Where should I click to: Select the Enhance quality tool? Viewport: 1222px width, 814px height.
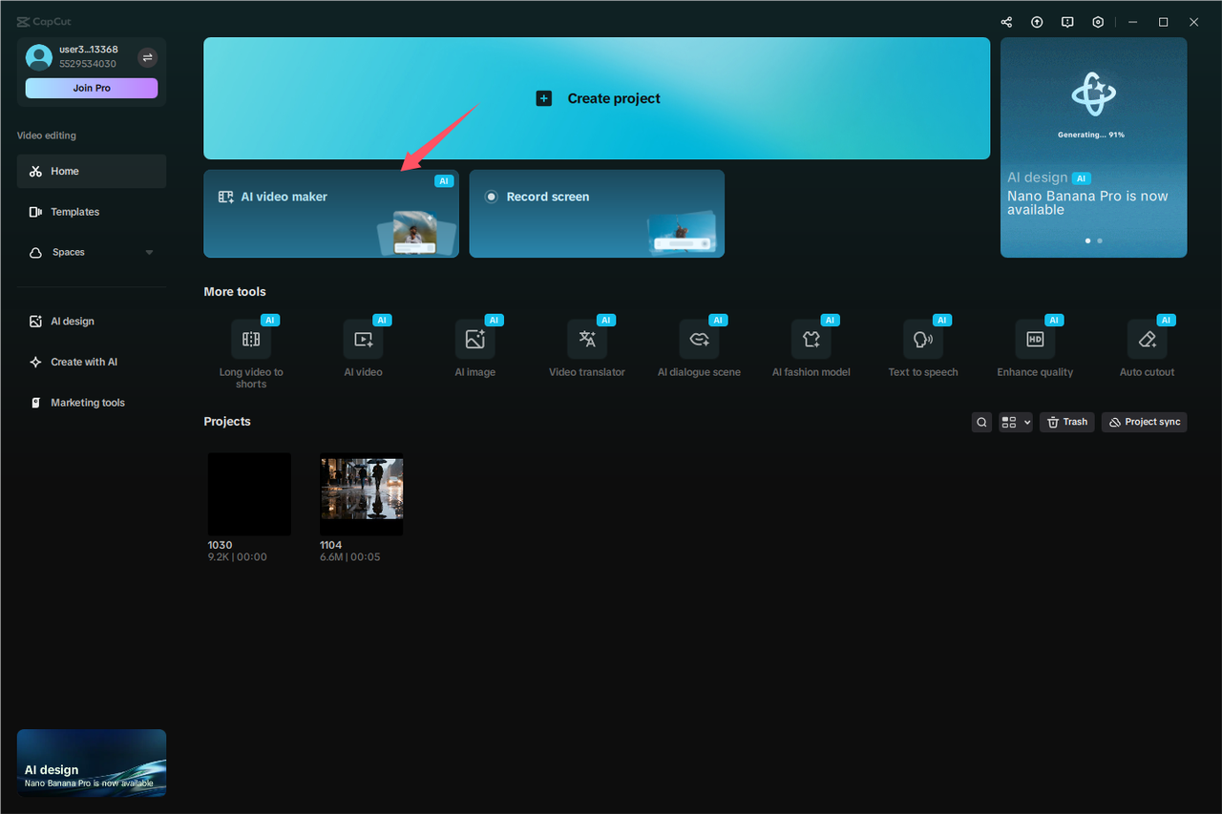pos(1035,344)
